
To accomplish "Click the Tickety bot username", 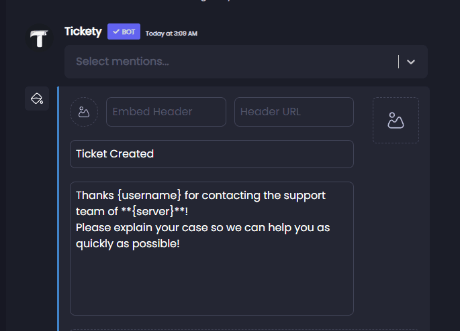I will [x=83, y=31].
